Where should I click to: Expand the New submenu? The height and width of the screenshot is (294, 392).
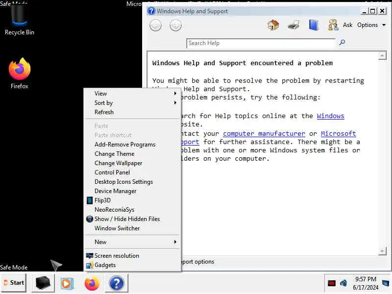click(x=132, y=242)
